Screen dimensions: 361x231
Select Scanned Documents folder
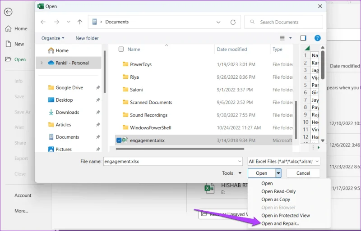coord(151,103)
